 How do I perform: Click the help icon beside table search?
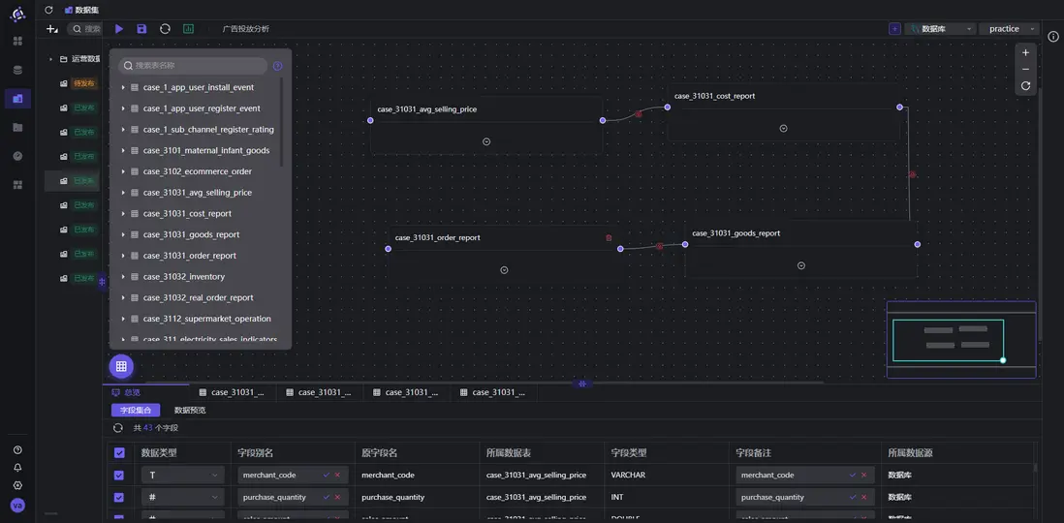(278, 66)
